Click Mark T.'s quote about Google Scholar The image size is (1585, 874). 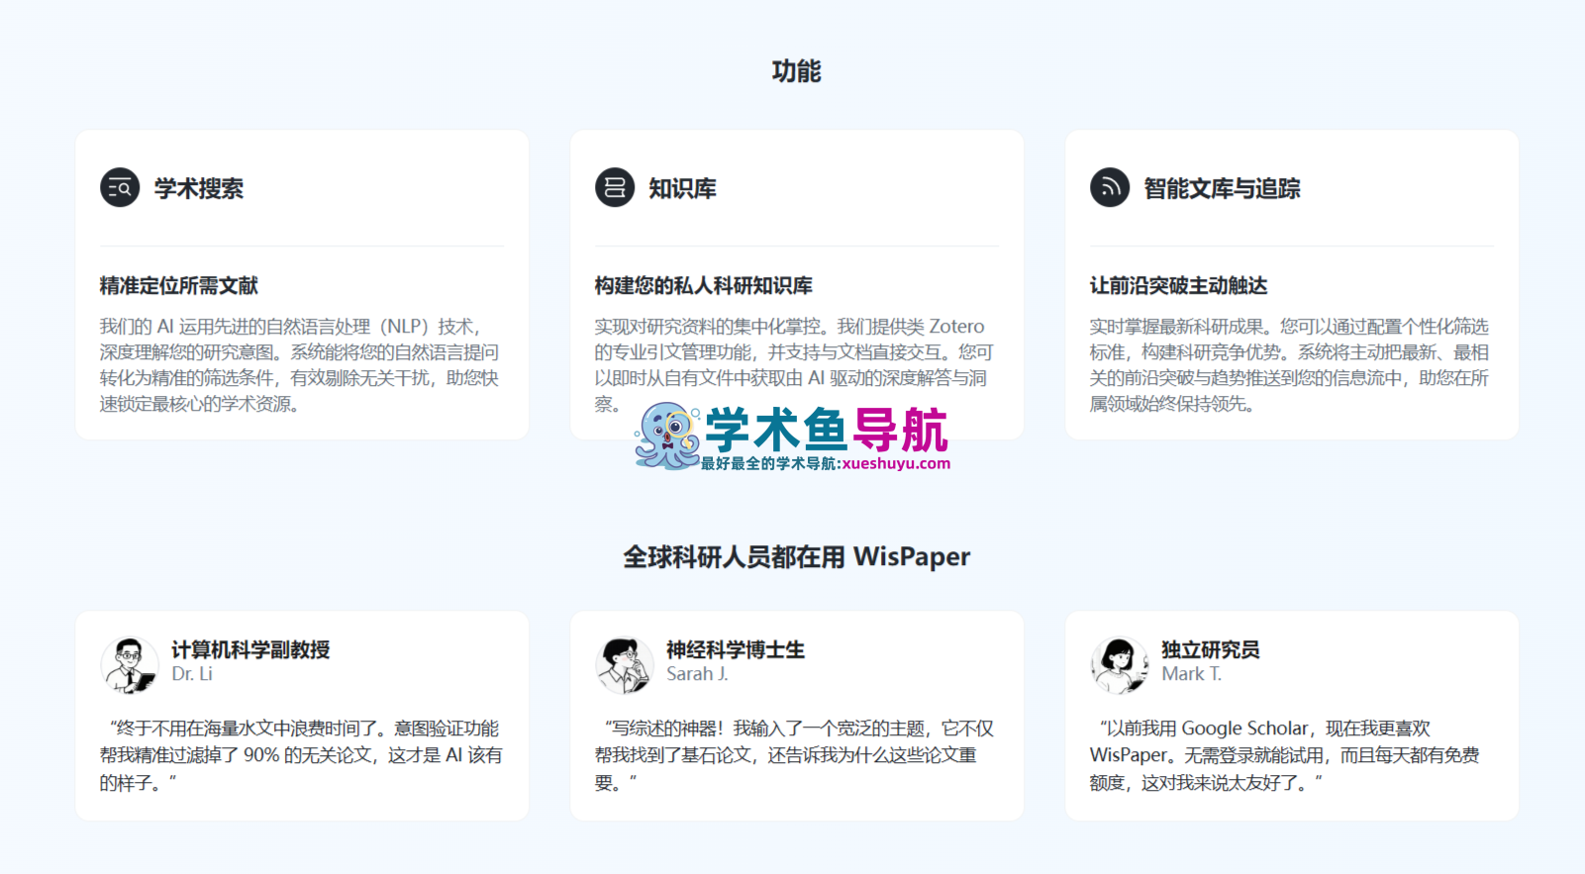1285,755
